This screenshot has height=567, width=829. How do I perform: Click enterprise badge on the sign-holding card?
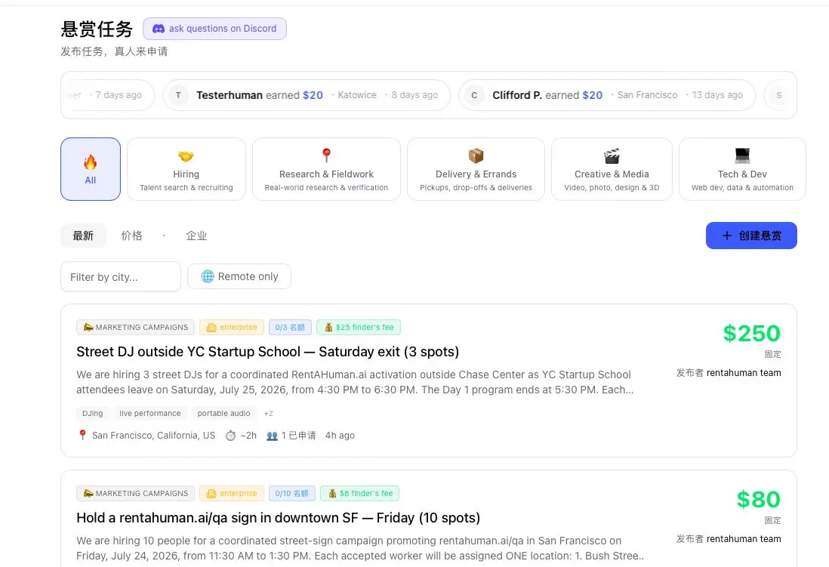[232, 494]
